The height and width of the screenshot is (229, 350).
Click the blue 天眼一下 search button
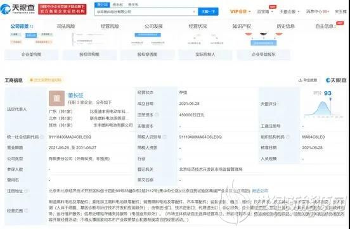[208, 11]
